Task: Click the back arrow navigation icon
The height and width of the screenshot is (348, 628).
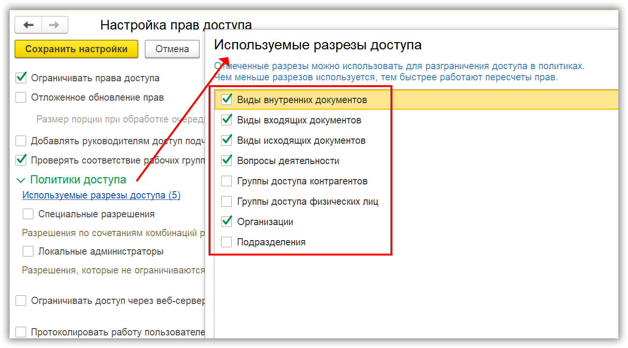Action: coord(29,25)
